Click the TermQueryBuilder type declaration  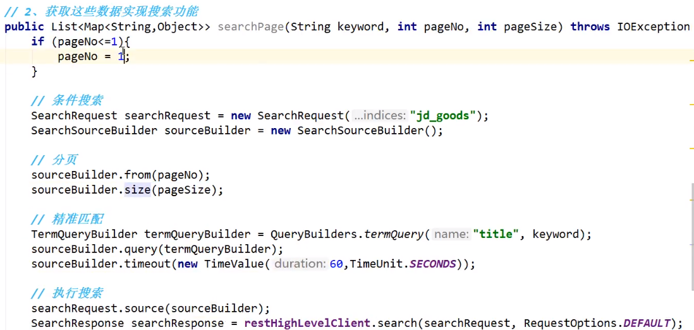click(x=85, y=234)
